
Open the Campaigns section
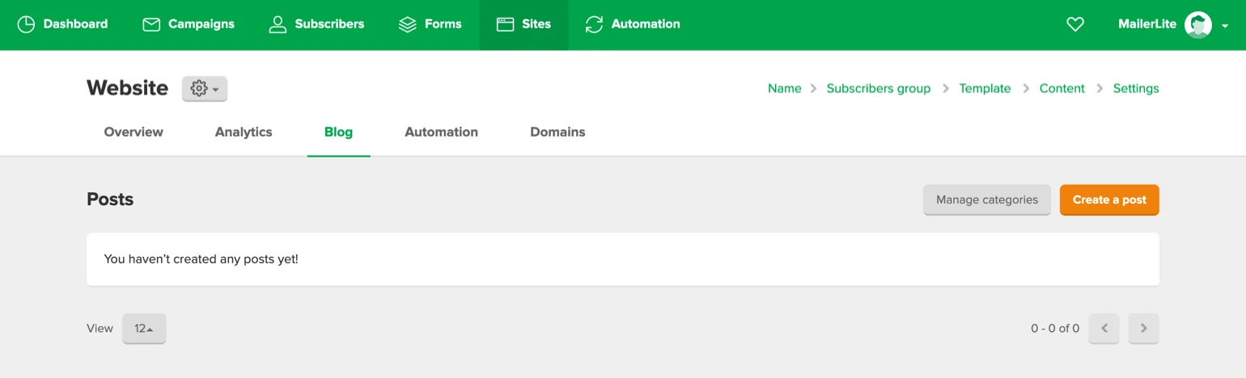coord(189,24)
